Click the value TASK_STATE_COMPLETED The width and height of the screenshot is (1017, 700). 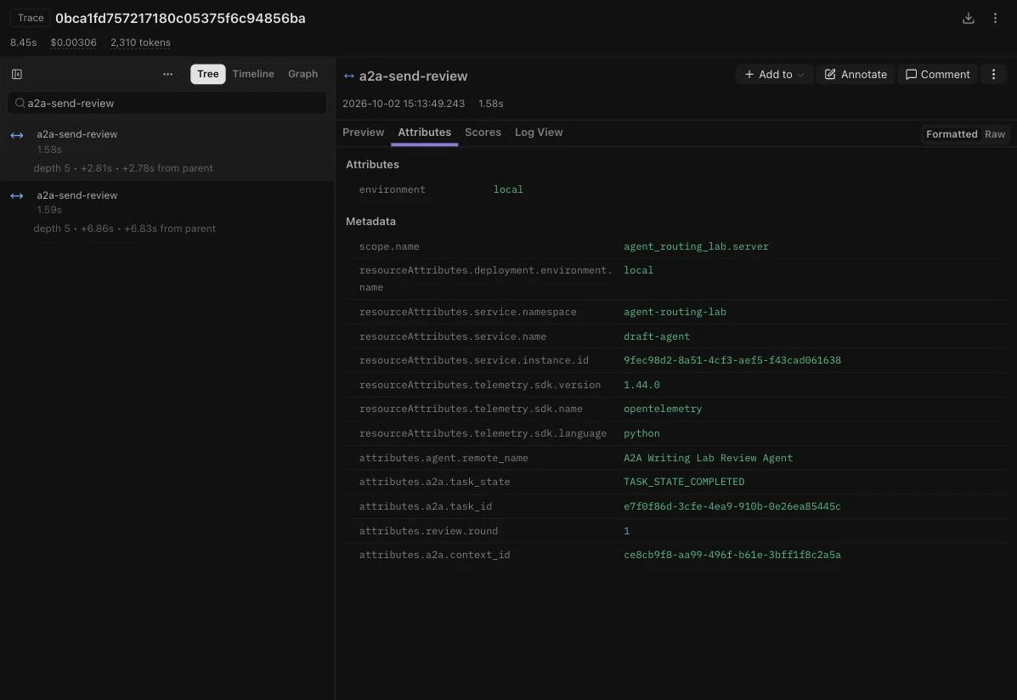click(x=684, y=482)
